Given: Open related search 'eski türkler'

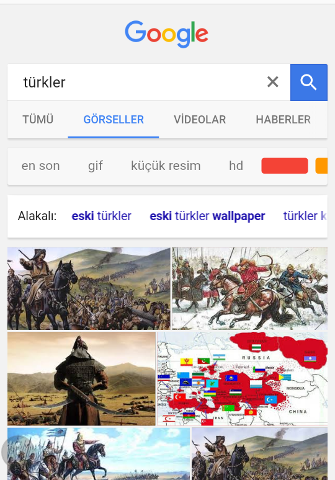Looking at the screenshot, I should click(101, 216).
